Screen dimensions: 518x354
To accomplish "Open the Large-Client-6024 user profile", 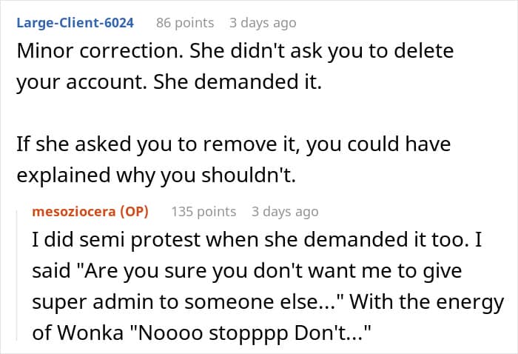I will (x=75, y=23).
